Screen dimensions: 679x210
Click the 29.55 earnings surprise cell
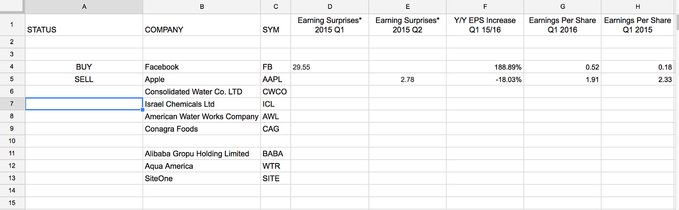pyautogui.click(x=330, y=67)
